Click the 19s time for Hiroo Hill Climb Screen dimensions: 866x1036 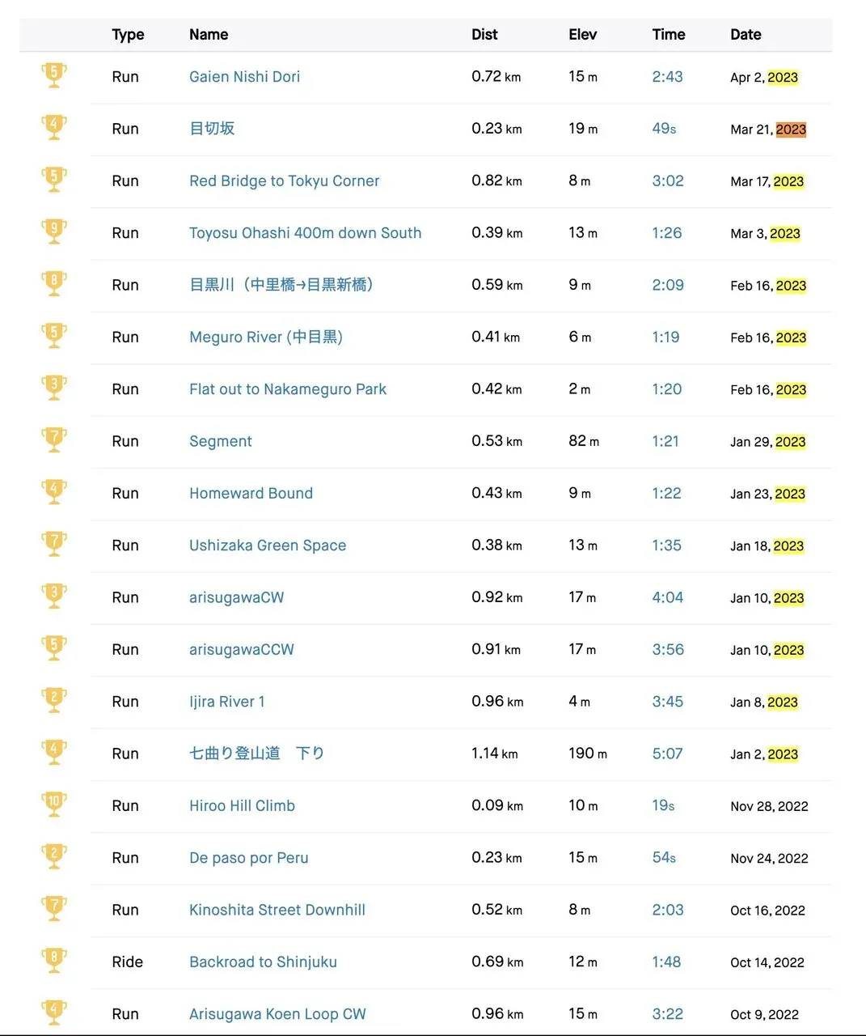pyautogui.click(x=663, y=805)
